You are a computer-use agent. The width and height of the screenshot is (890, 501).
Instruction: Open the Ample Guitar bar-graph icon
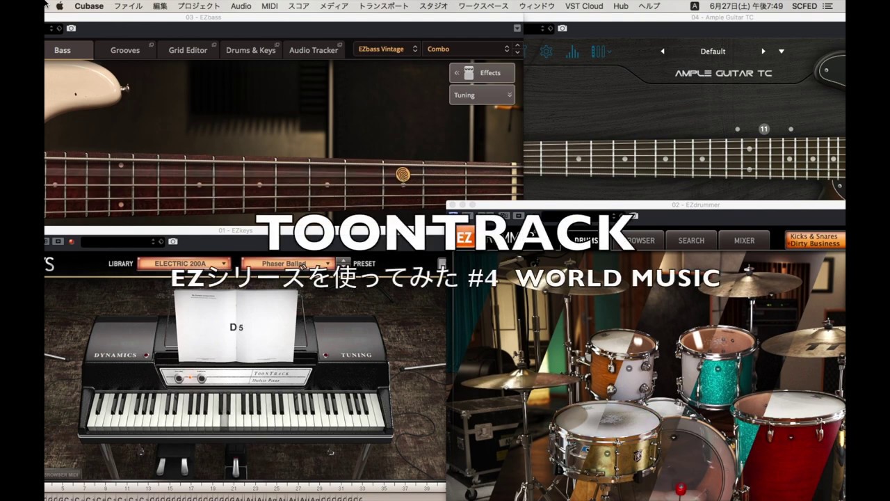(x=572, y=51)
